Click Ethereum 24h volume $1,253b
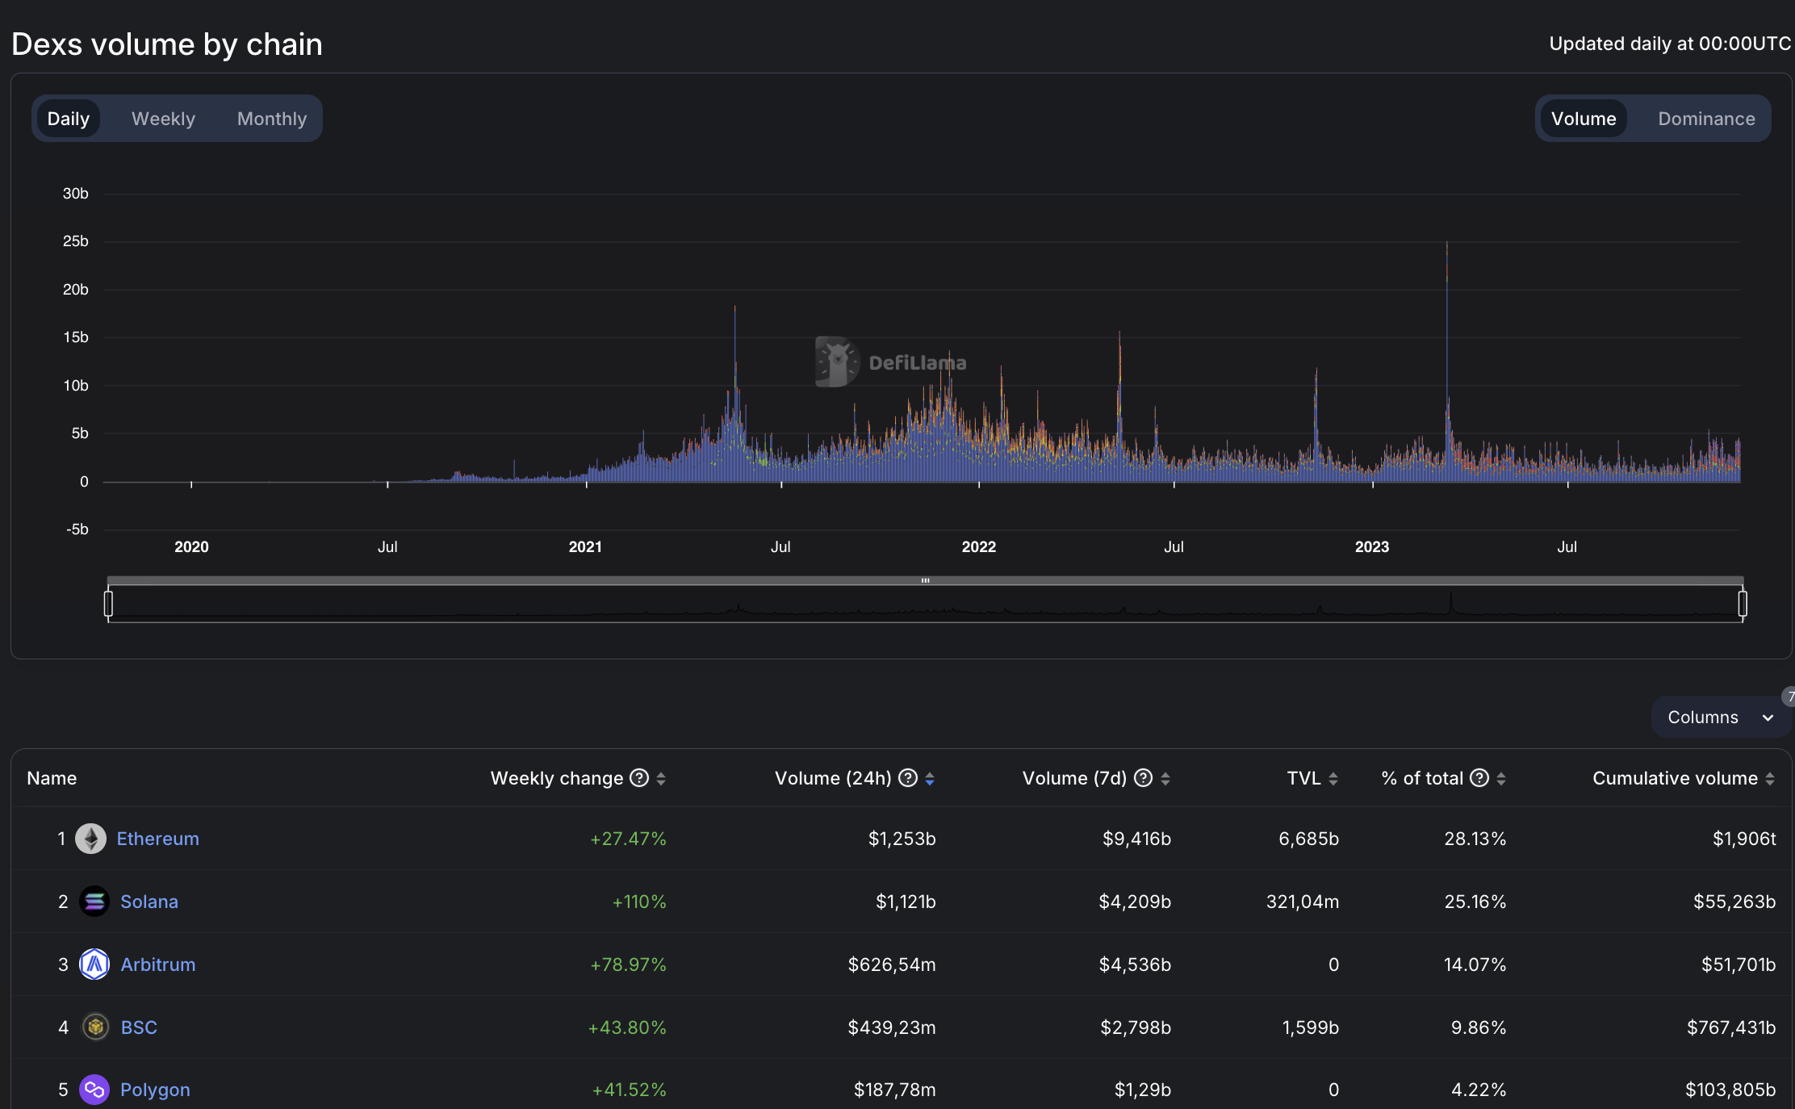The image size is (1795, 1109). click(x=902, y=839)
